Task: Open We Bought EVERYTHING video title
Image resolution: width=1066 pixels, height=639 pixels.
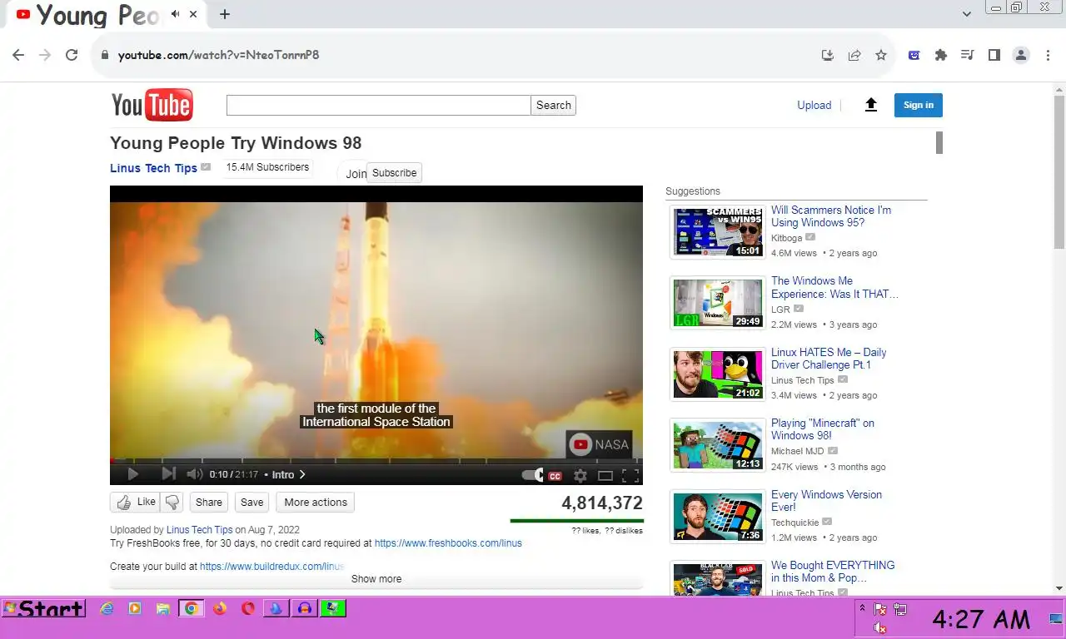Action: (x=833, y=572)
